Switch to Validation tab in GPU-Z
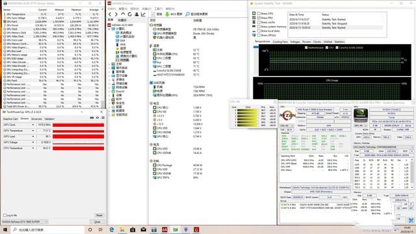 pos(49,119)
